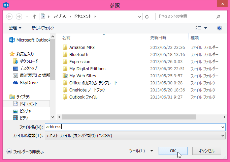Confirm with the OK button
This screenshot has width=230, height=162.
coord(173,151)
